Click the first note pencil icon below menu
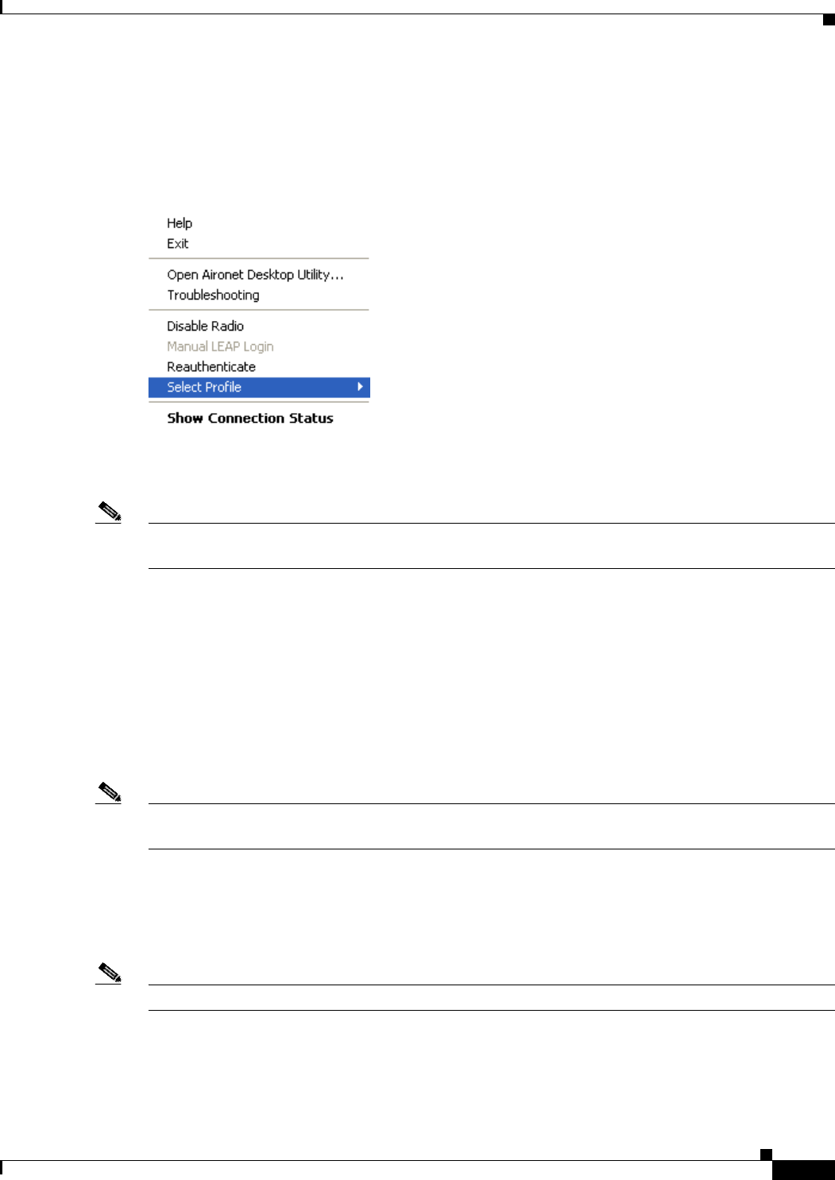This screenshot has width=835, height=1180. tap(109, 511)
